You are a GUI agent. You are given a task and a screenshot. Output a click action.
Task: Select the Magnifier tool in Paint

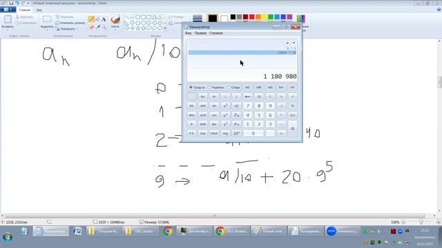click(x=104, y=28)
